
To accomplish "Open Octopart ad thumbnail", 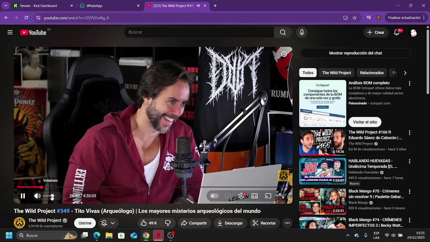I will coord(322,103).
